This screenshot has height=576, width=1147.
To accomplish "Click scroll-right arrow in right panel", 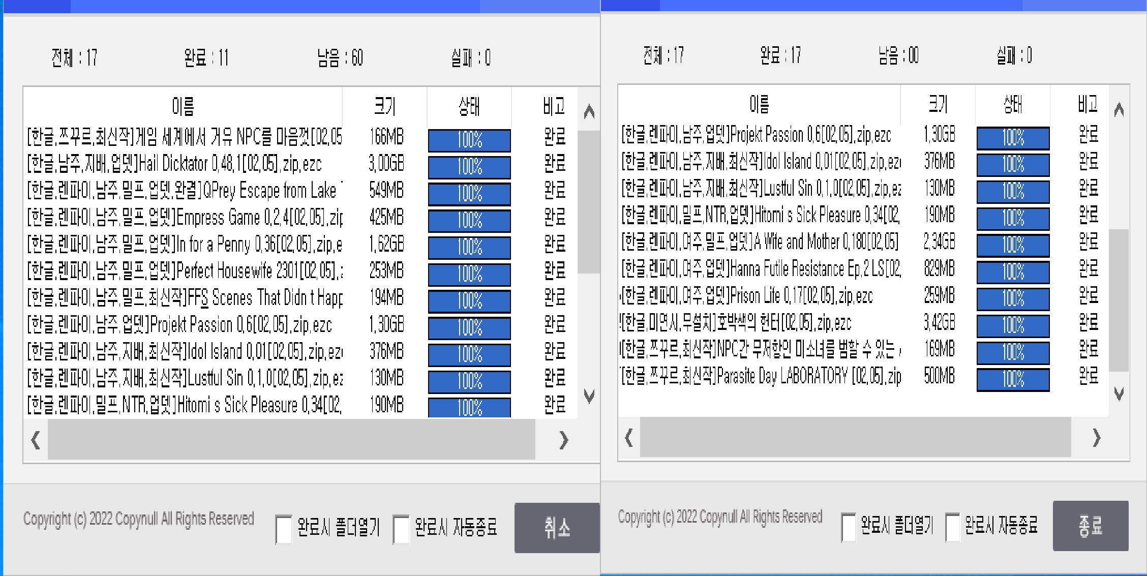I will (x=1096, y=438).
